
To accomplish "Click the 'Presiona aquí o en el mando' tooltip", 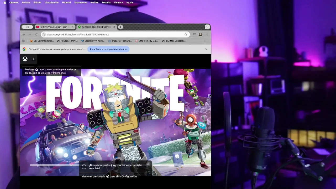I will 51,71.
